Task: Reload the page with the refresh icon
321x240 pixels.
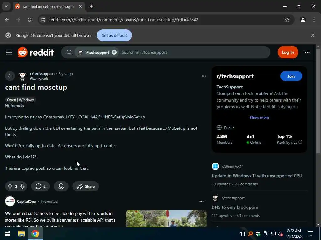Action: coord(29,20)
